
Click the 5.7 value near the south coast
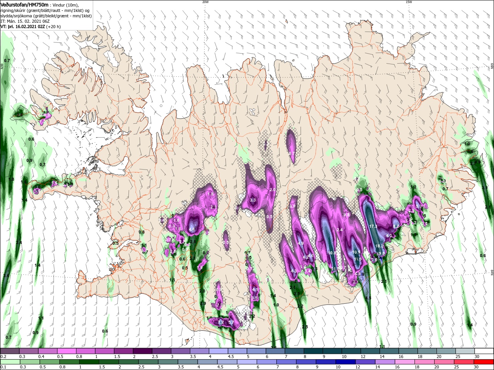[x=231, y=323]
